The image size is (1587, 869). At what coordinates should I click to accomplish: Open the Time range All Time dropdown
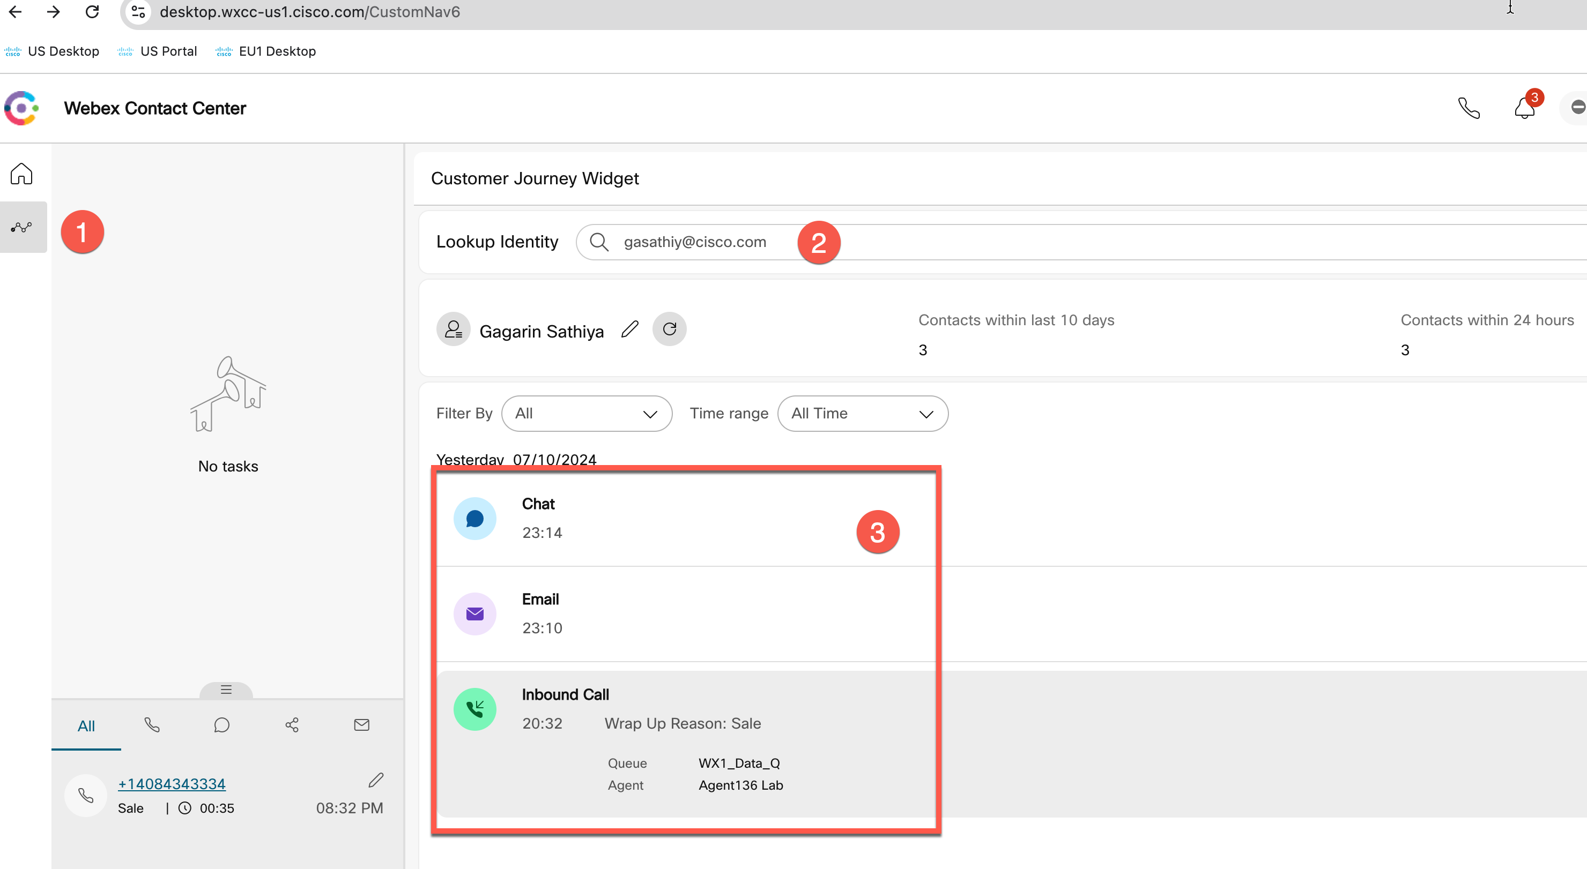(862, 413)
